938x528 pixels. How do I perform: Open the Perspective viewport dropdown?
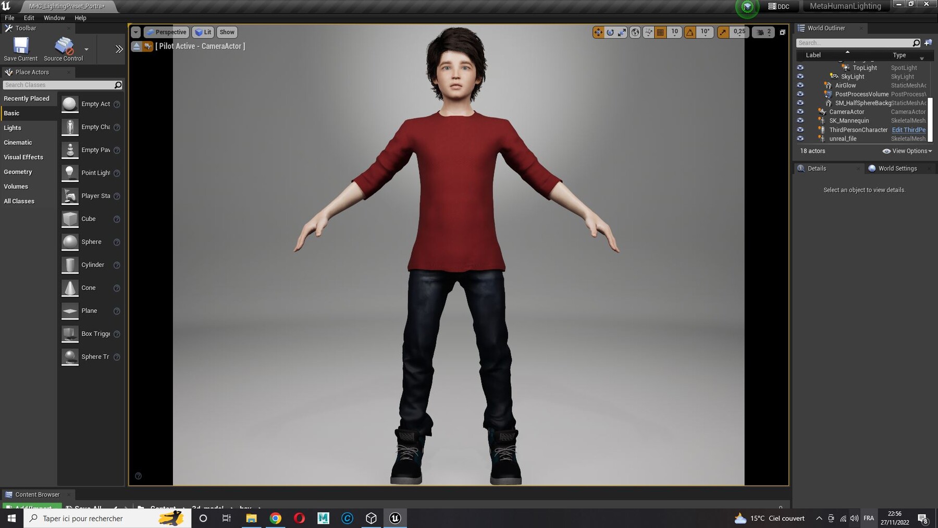coord(167,32)
